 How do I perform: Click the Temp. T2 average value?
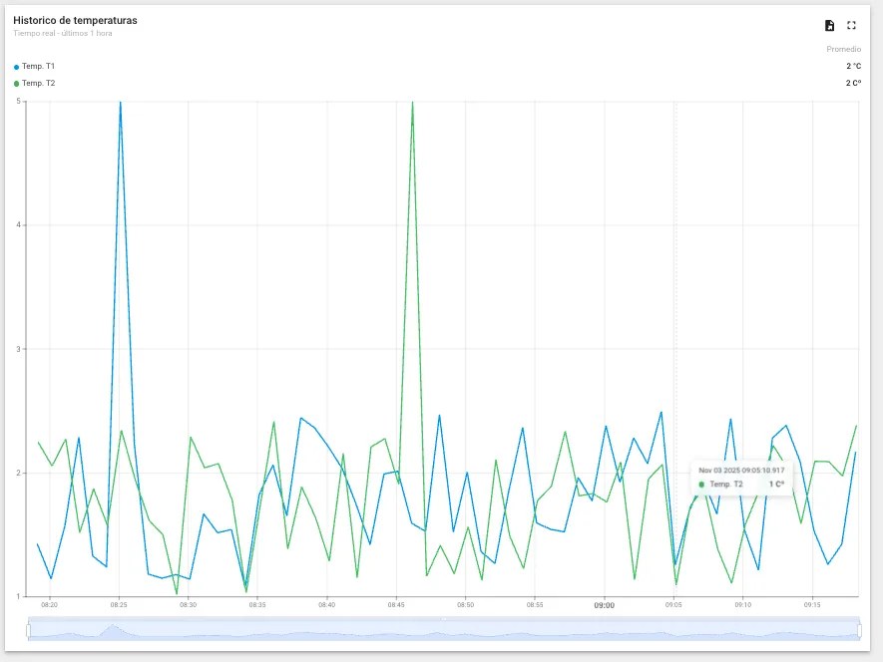853,84
